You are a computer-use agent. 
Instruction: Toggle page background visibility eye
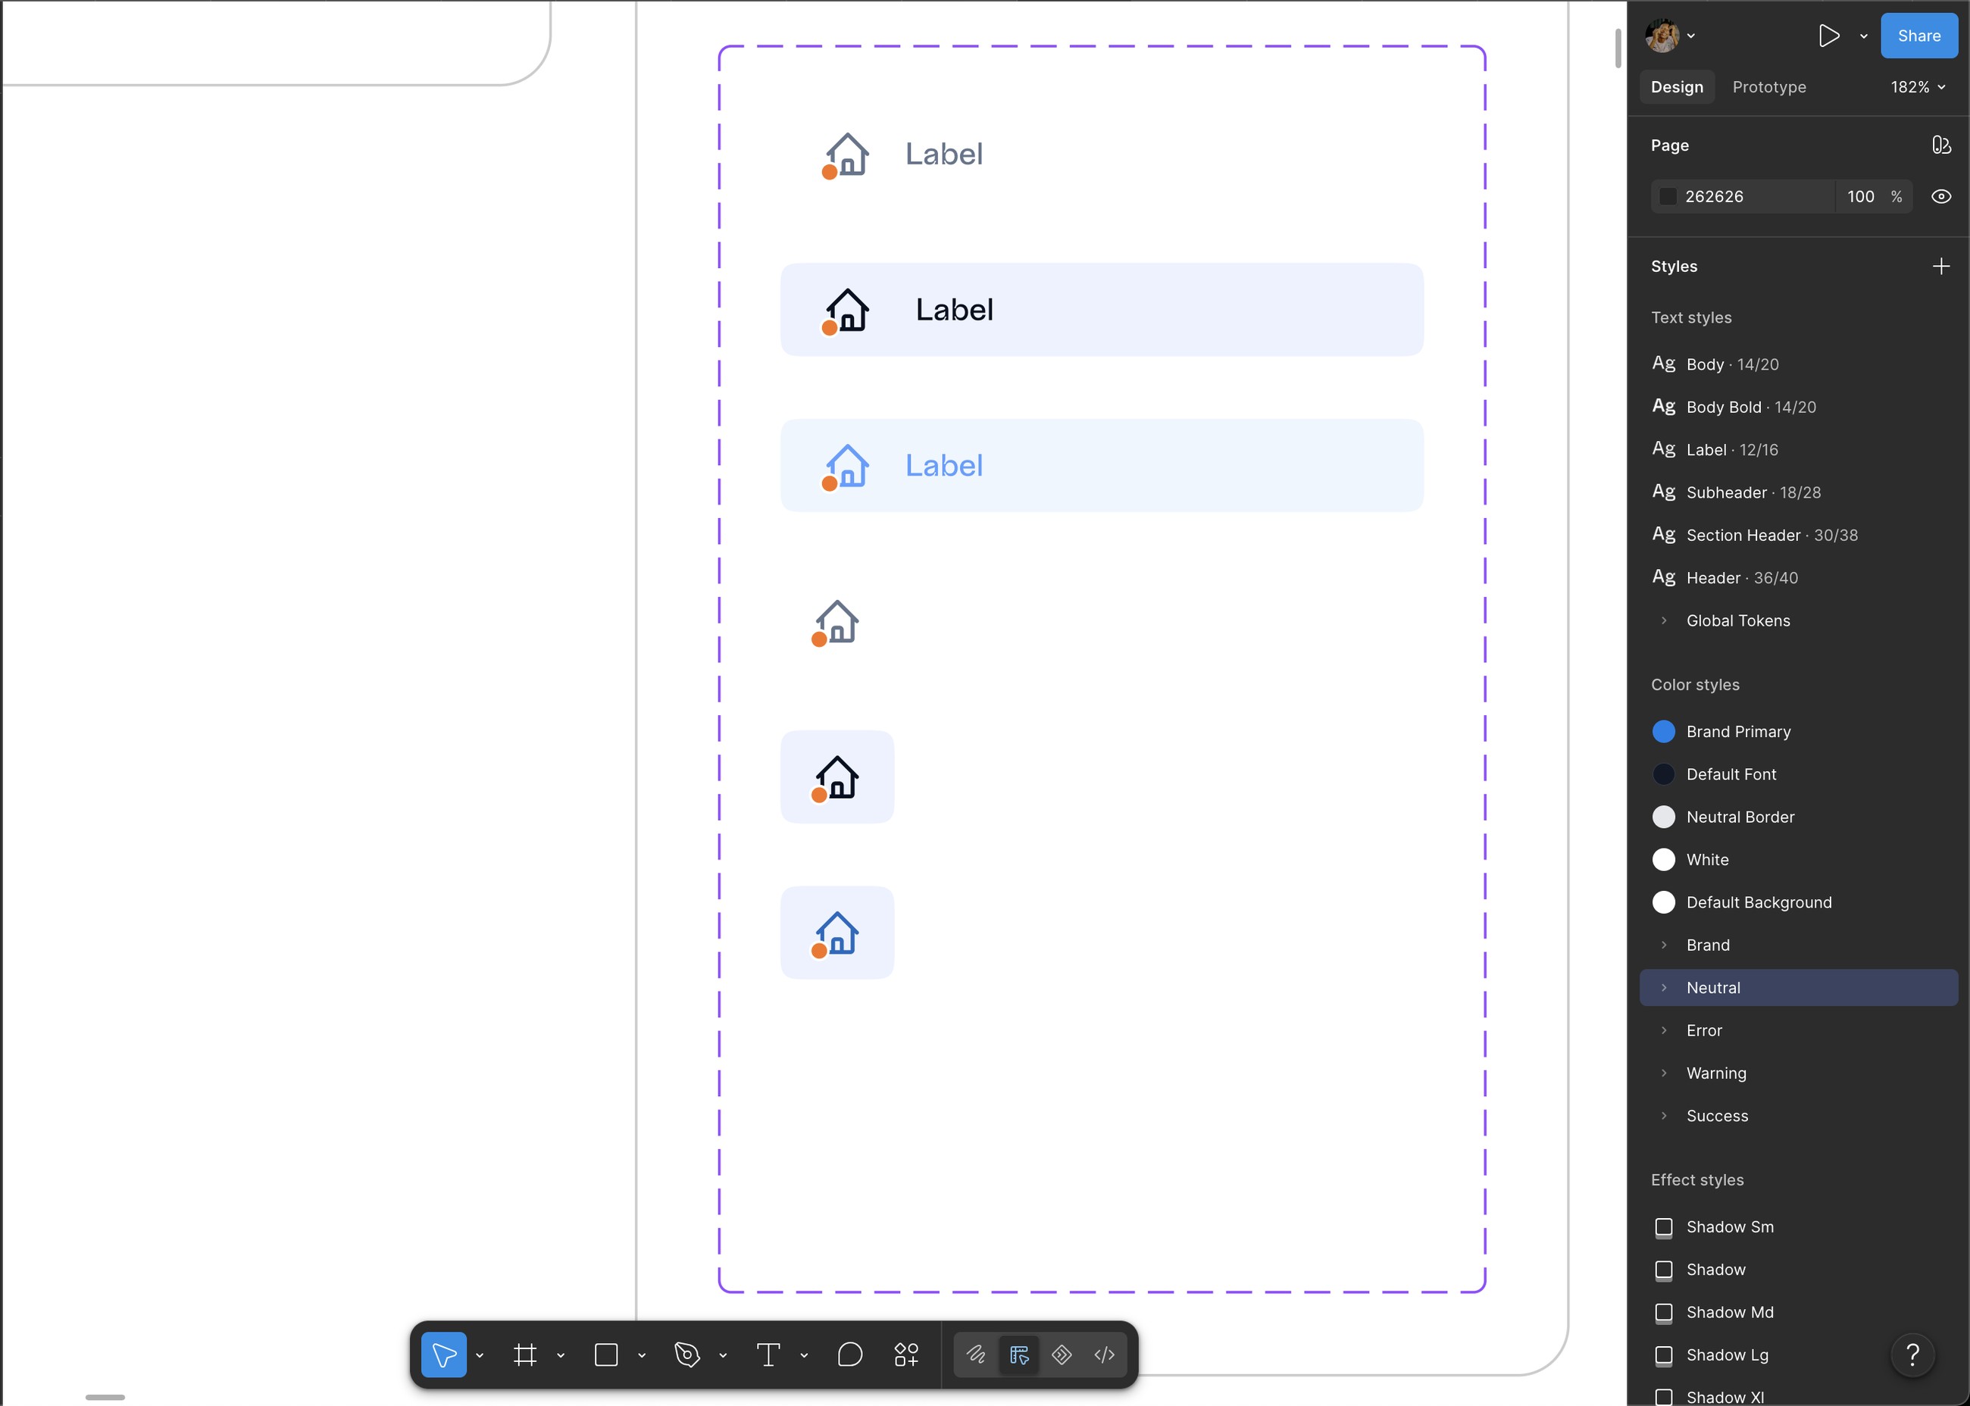coord(1941,196)
